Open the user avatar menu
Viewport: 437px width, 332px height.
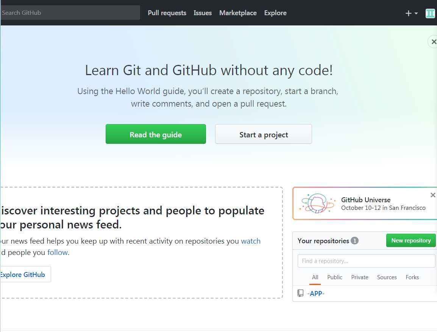coord(430,13)
